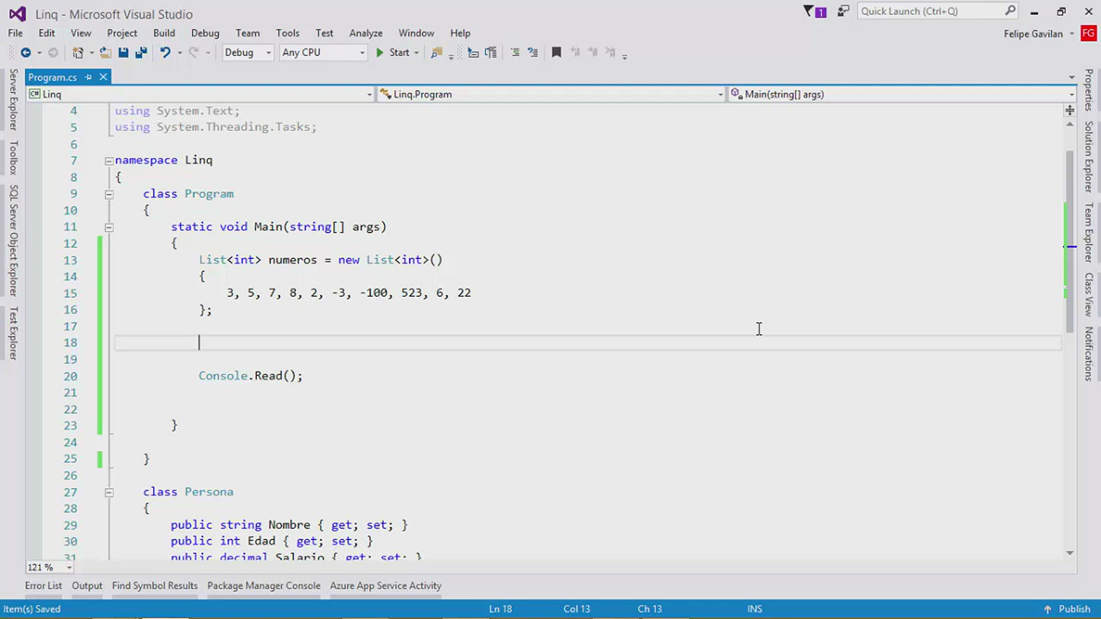Open the Test Explorer side panel
Viewport: 1101px width, 619px height.
pyautogui.click(x=14, y=333)
